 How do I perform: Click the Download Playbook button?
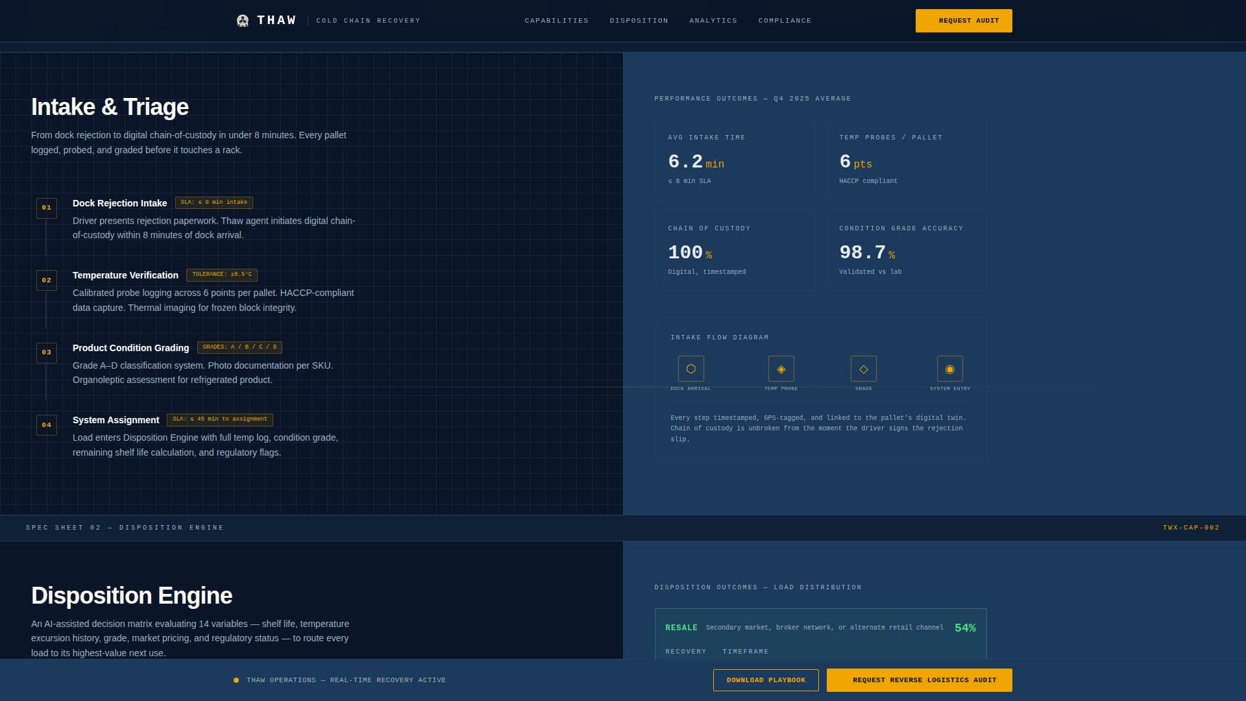[x=766, y=680]
